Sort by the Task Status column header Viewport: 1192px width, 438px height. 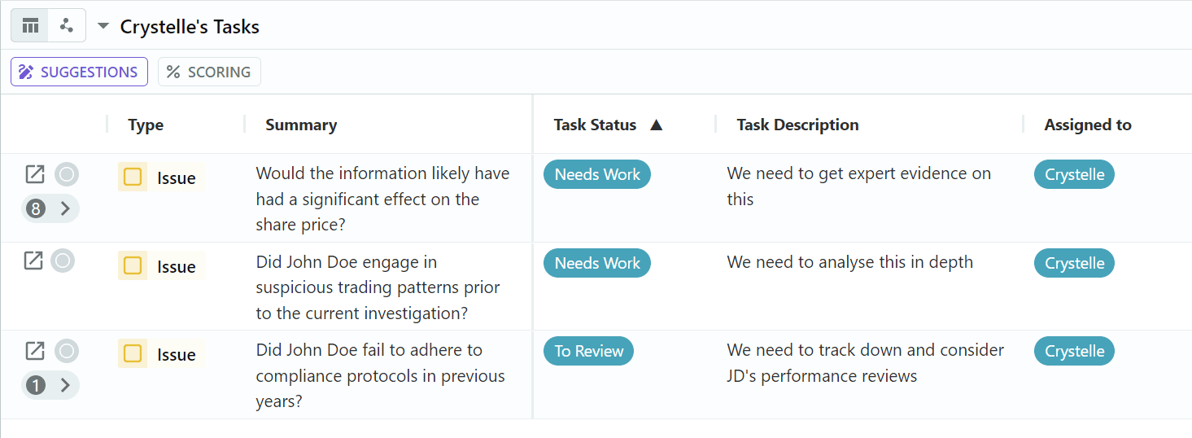click(x=595, y=125)
